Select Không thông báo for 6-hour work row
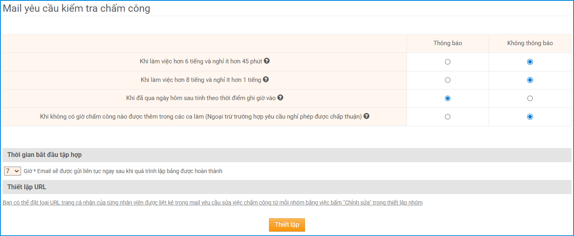The width and height of the screenshot is (574, 236). 530,62
